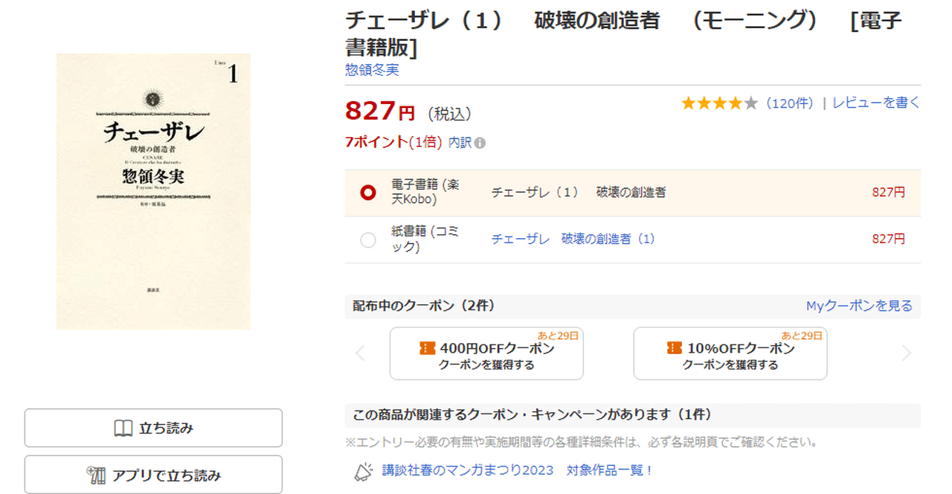View the (120件) reviews link
The image size is (952, 494).
click(x=789, y=103)
